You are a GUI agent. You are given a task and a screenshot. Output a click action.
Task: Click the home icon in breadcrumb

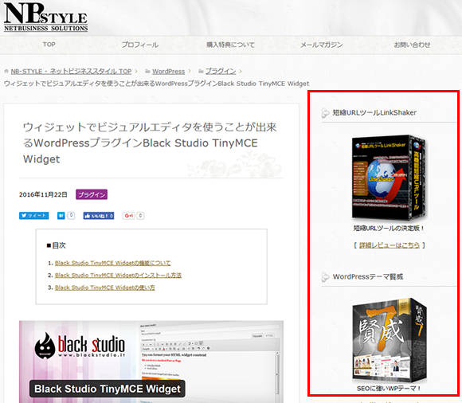pos(6,72)
